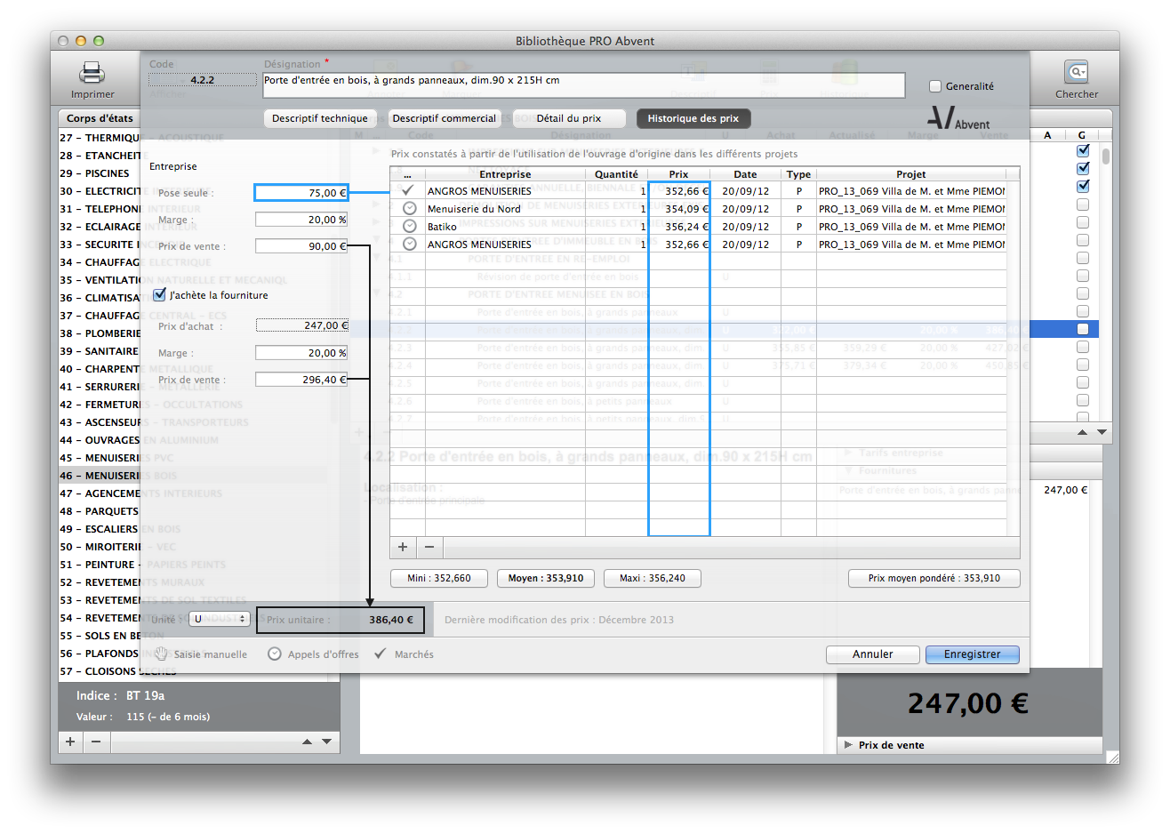Click the Prix de vente field showing 296,40 €
This screenshot has height=834, width=1170.
301,380
